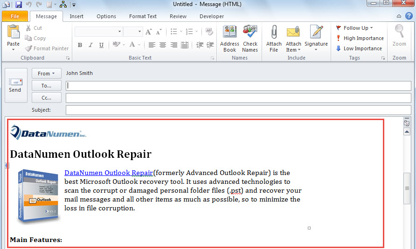
Task: Open the font name dropdown
Action: click(x=120, y=32)
